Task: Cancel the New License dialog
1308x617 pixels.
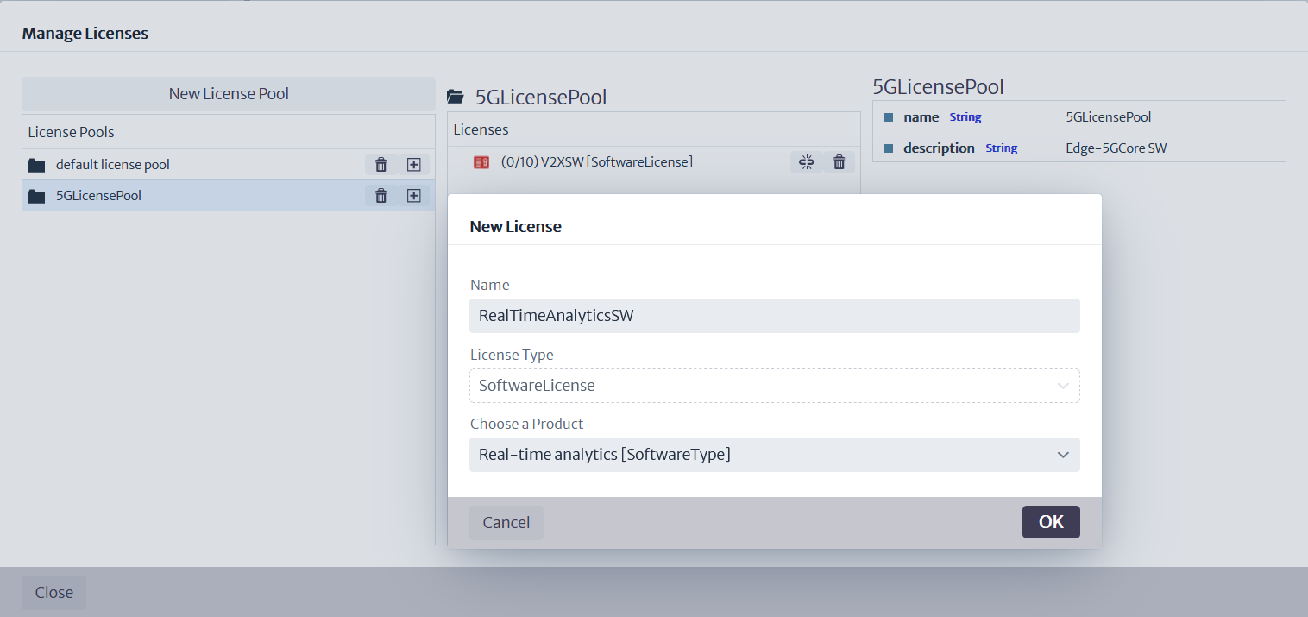Action: point(506,521)
